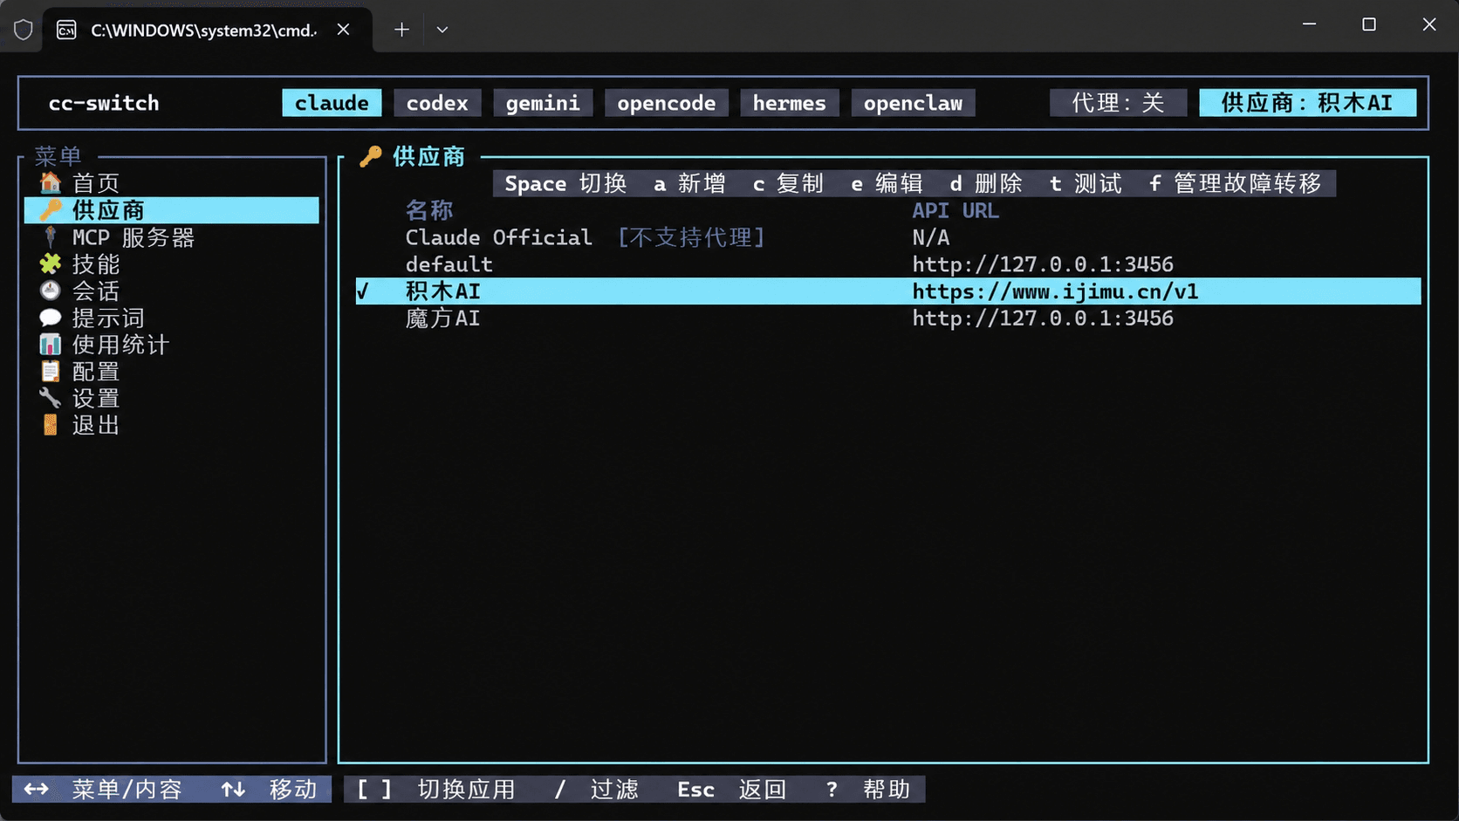Click the wrench icon beside 设置

click(x=51, y=399)
